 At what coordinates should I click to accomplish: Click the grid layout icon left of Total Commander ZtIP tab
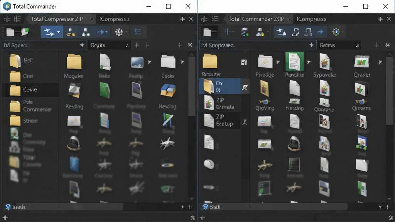click(x=204, y=19)
